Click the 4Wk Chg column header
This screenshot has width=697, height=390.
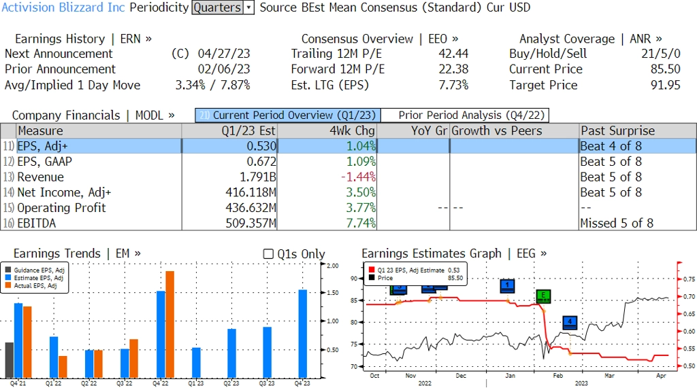tap(327, 131)
